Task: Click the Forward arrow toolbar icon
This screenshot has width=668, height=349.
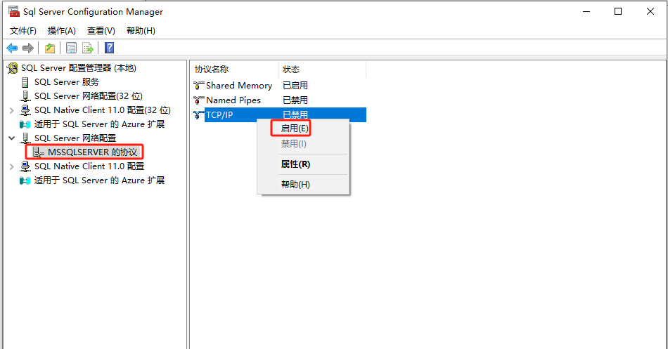Action: click(28, 48)
